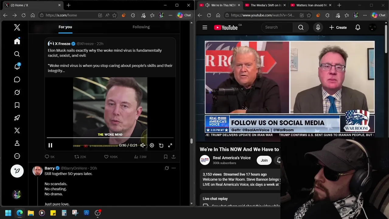Open X Messages chat bubble icon

17,80
